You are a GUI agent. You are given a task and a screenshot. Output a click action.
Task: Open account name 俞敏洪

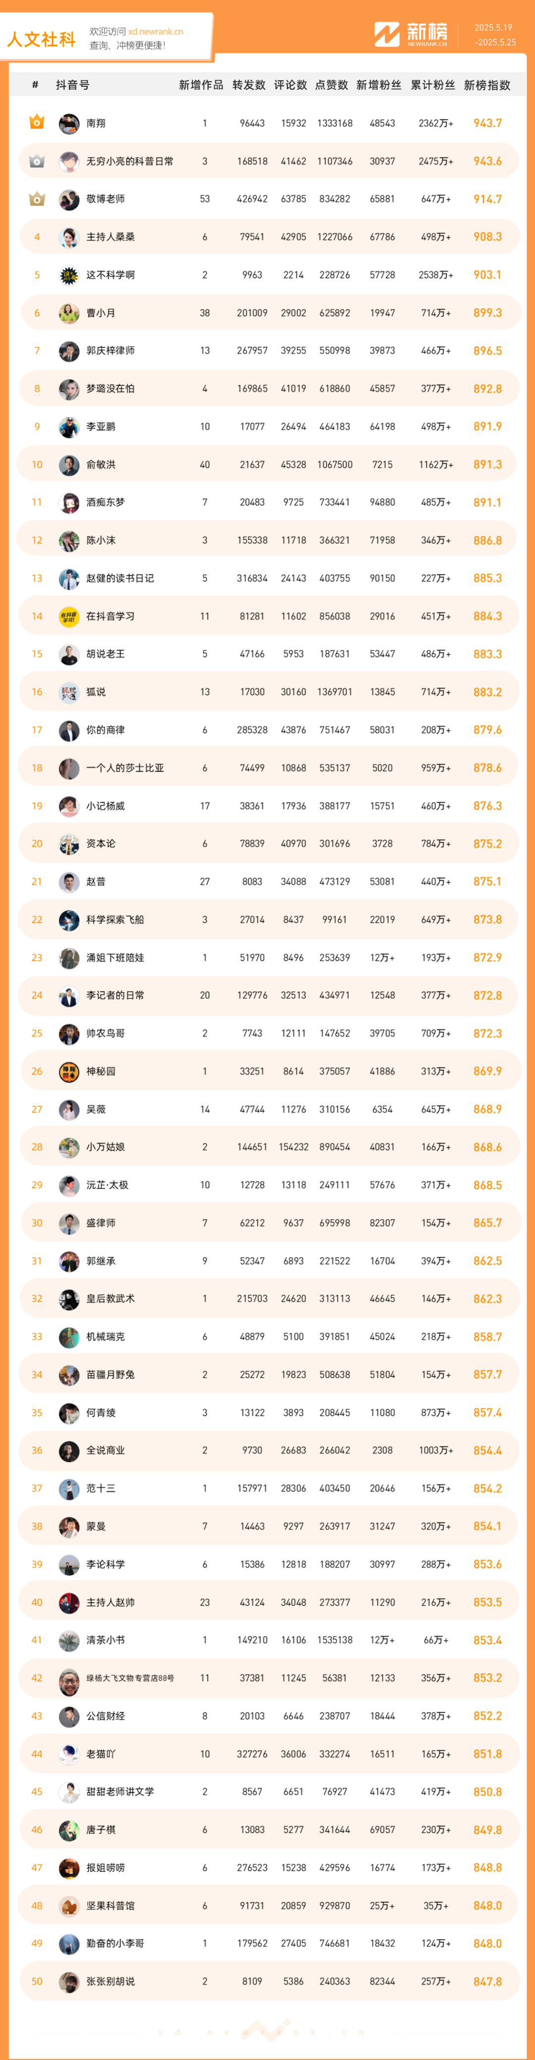coord(101,465)
